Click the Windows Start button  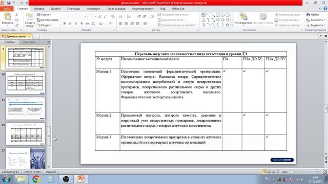pyautogui.click(x=6, y=179)
